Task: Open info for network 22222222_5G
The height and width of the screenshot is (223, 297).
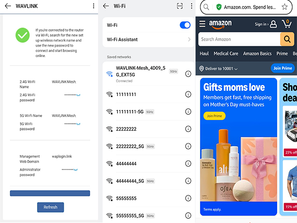Action: [x=188, y=146]
